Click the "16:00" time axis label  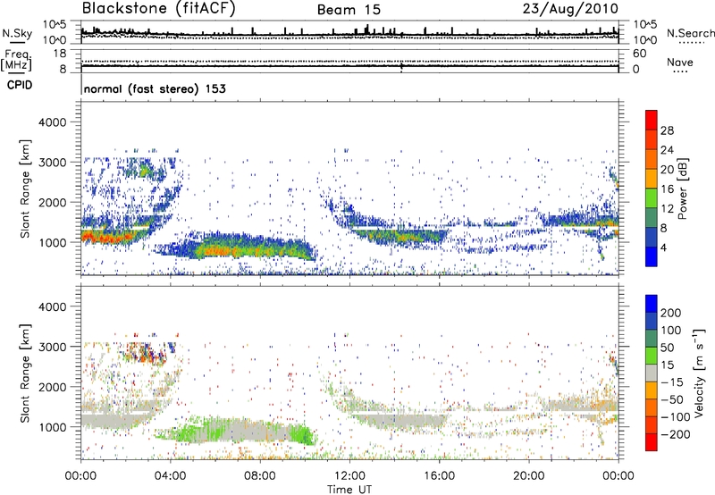[x=439, y=476]
